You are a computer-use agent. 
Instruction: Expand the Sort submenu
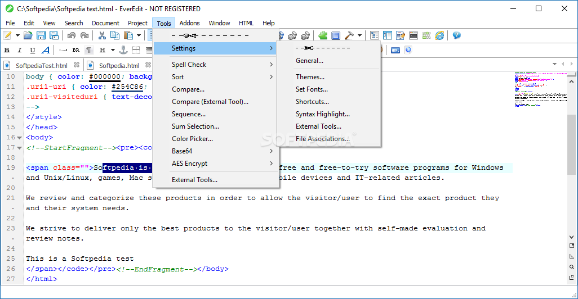(x=215, y=77)
